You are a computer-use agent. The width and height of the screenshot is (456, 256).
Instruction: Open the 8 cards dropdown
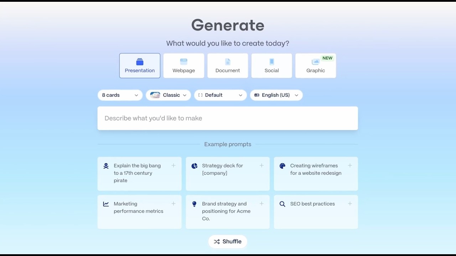pos(120,95)
